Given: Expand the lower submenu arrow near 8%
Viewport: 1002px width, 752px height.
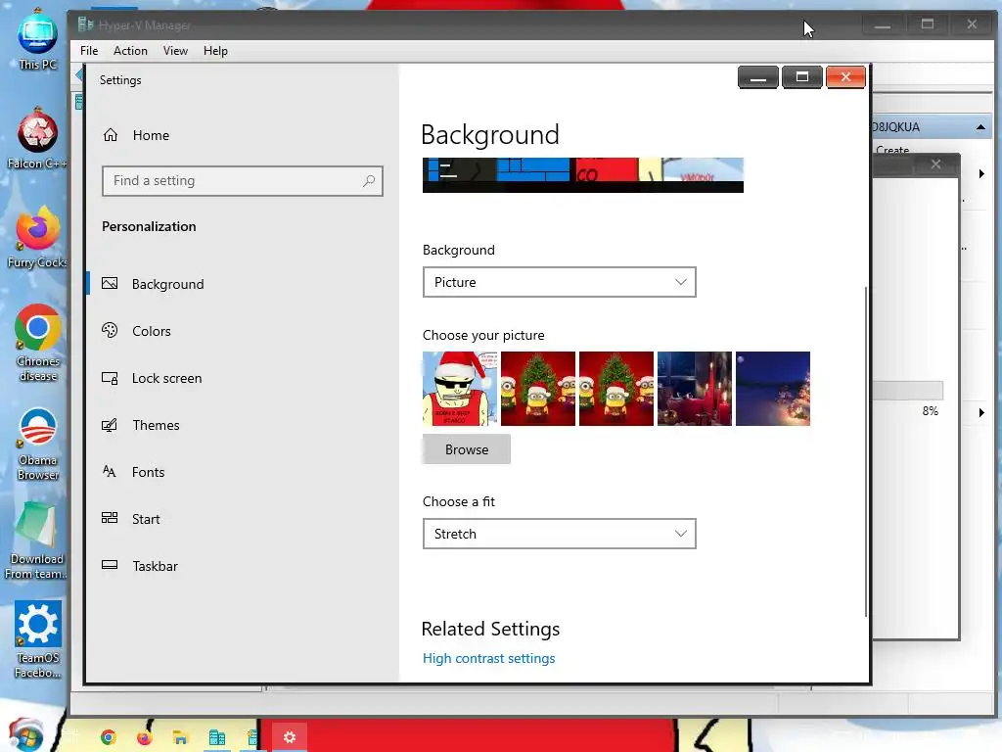Looking at the screenshot, I should [981, 412].
